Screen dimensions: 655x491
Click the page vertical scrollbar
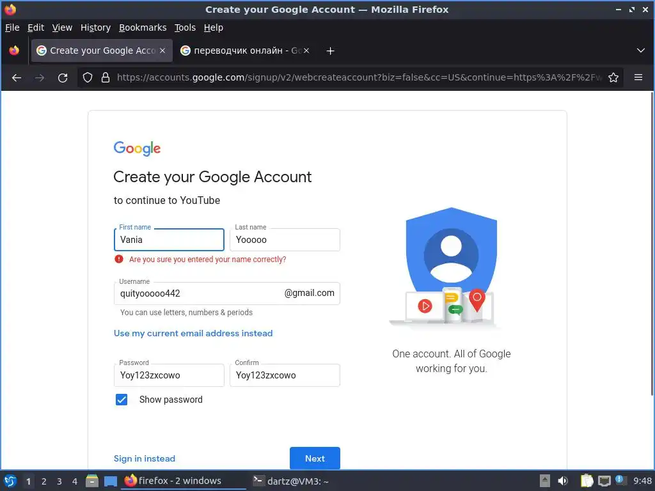pyautogui.click(x=652, y=244)
